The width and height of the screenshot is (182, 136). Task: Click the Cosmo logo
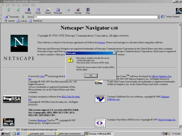click(99, 82)
